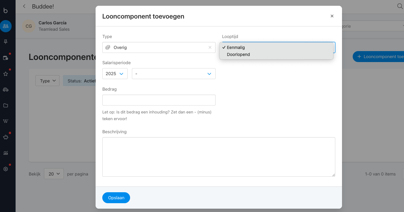Screen dimensions: 404x212
Task: Select Doorlopend in Looptijd list
Action: click(238, 54)
